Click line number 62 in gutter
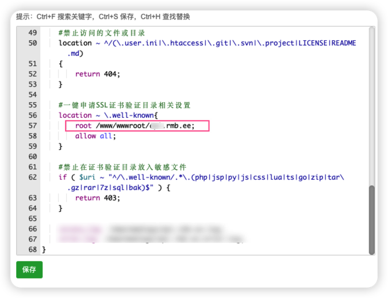This screenshot has height=298, width=388. pos(32,177)
